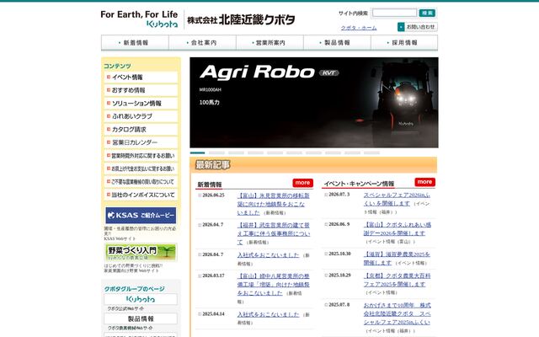Open the 営業所案内 navigation menu

point(269,43)
